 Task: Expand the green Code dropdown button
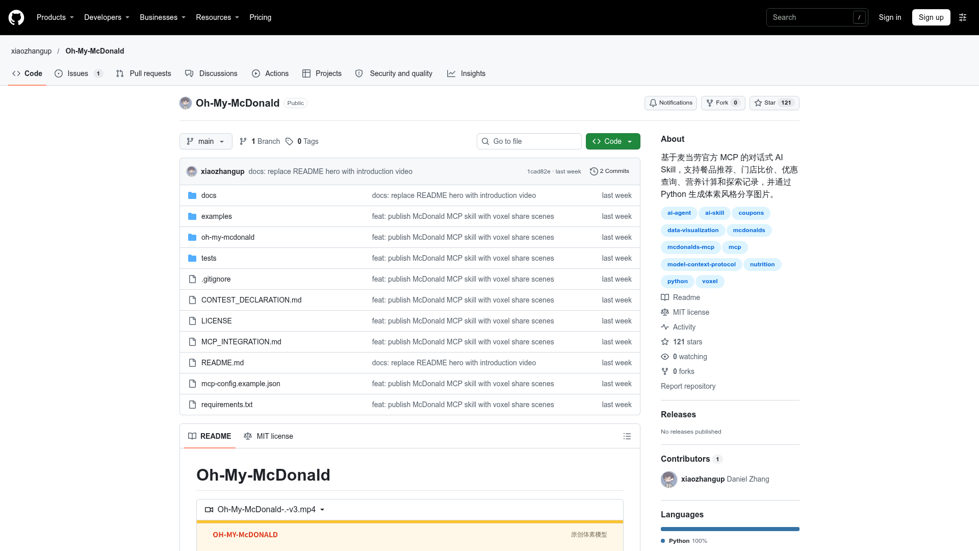point(613,141)
